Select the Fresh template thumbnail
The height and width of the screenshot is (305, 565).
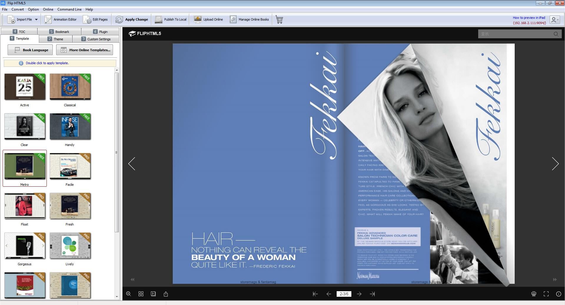[70, 206]
